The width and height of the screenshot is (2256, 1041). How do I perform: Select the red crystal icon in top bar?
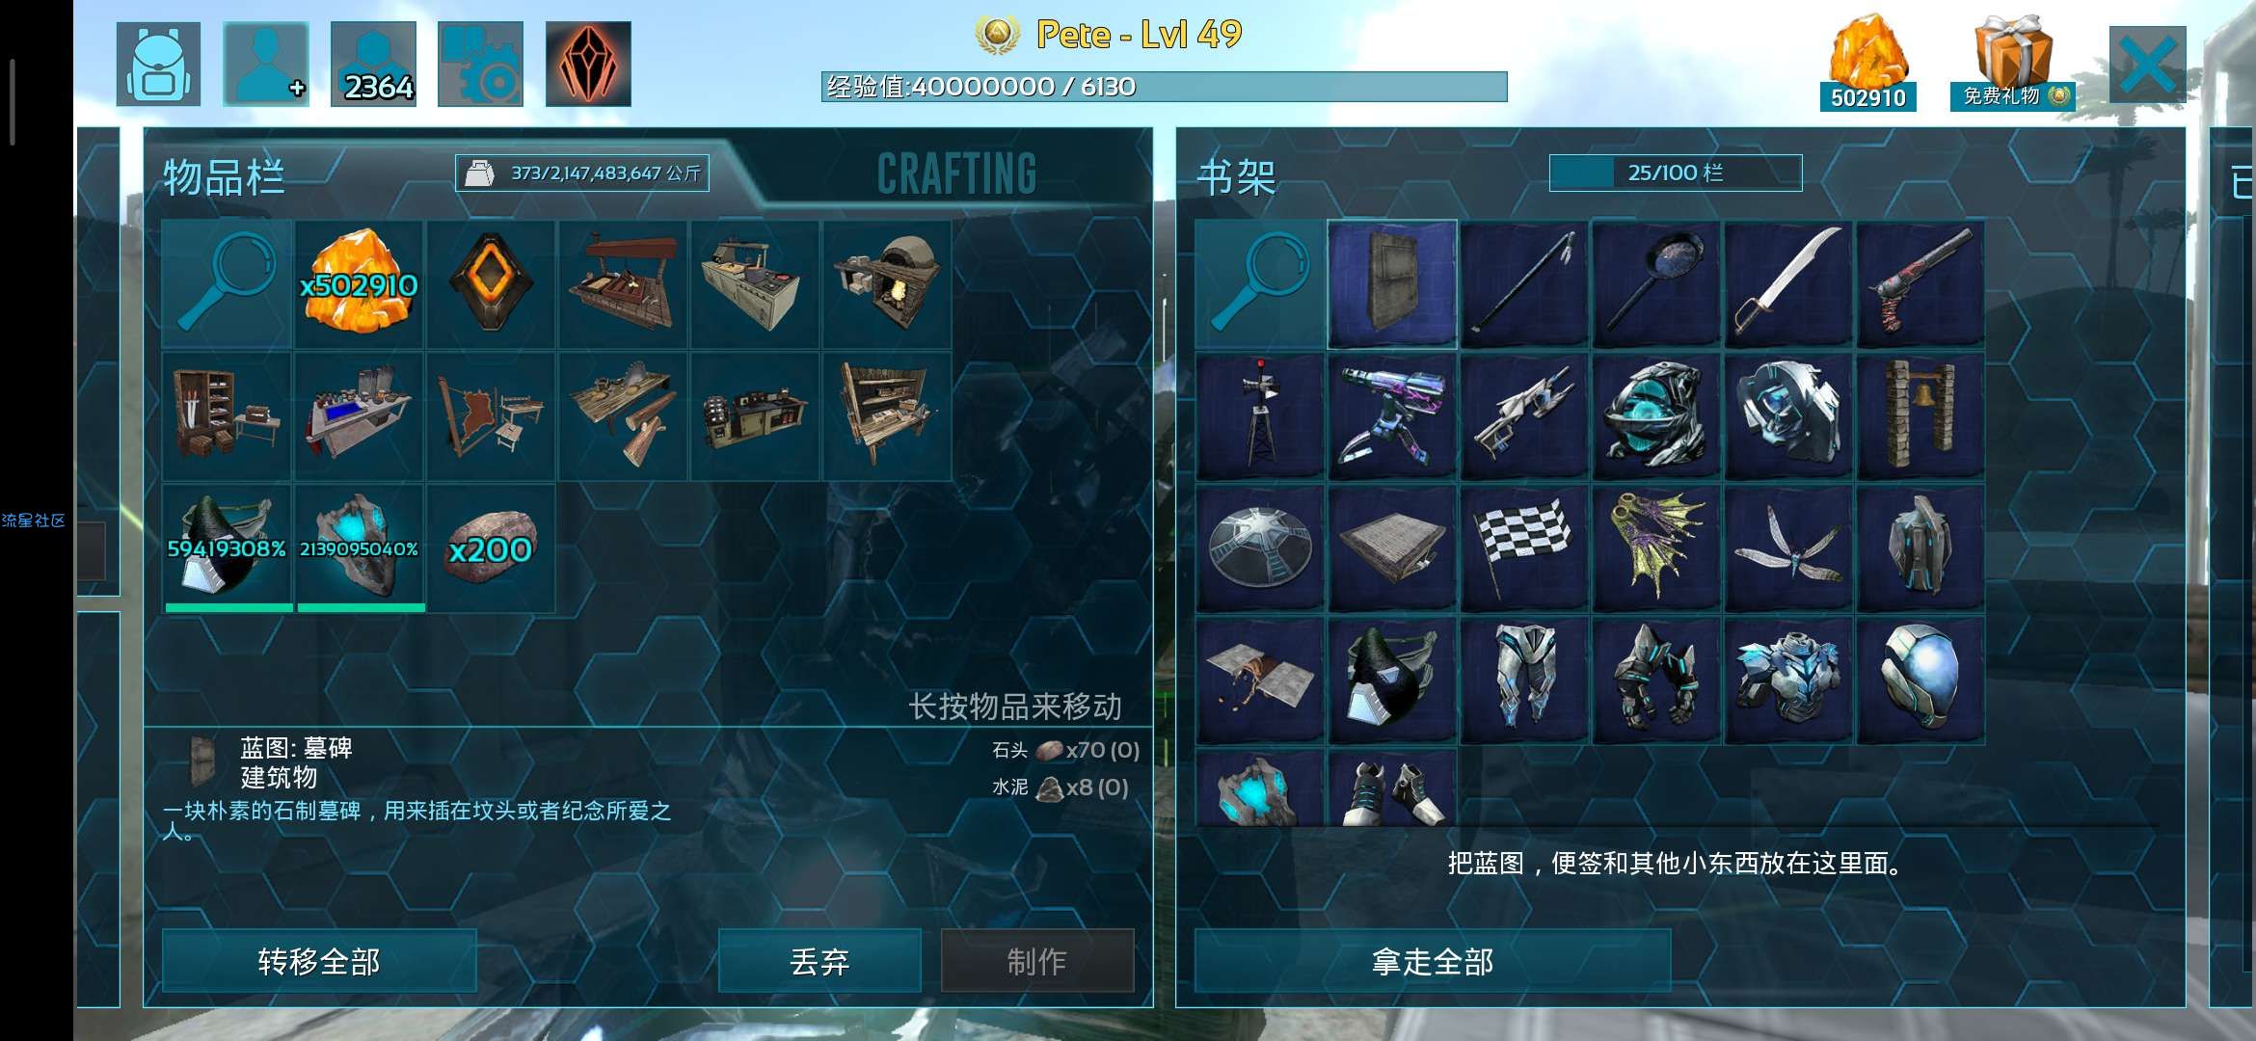point(588,64)
